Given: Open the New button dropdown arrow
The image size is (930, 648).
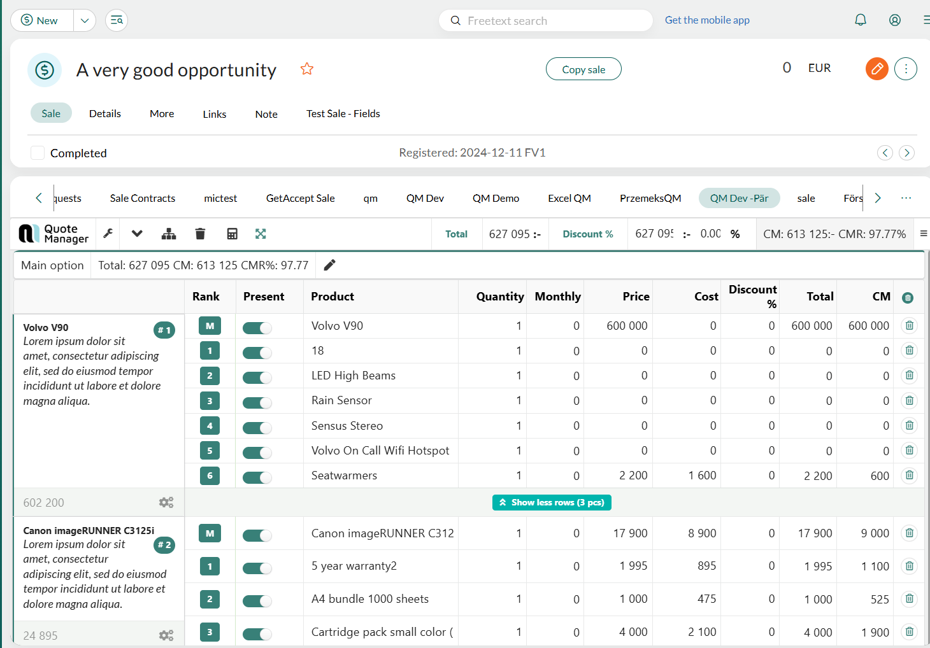Looking at the screenshot, I should (x=85, y=20).
